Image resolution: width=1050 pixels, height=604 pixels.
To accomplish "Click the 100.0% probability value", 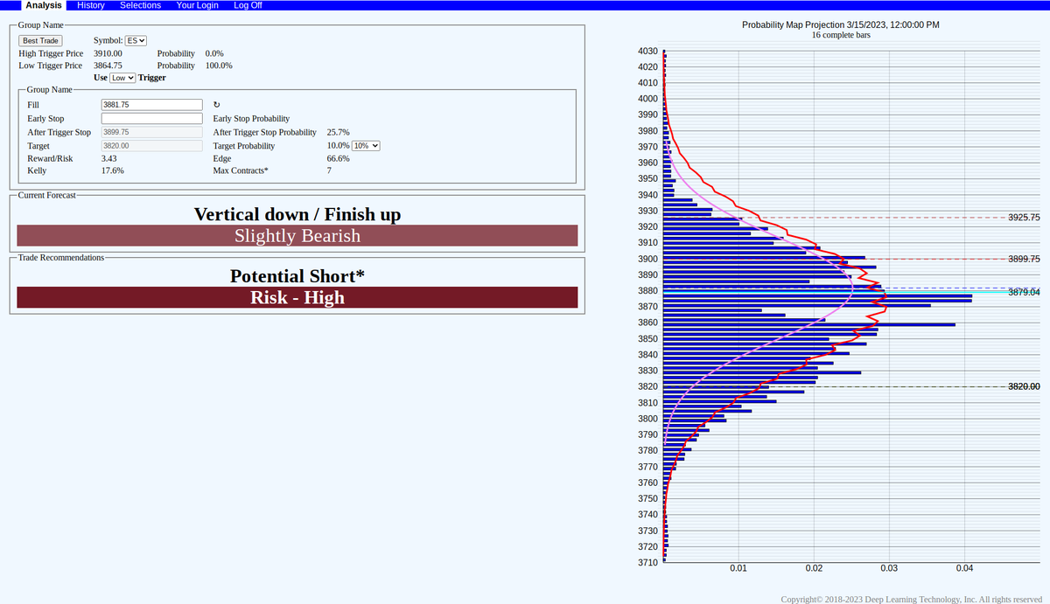I will (219, 66).
